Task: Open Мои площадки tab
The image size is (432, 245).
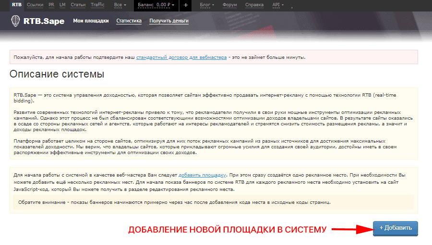Action: coord(91,21)
